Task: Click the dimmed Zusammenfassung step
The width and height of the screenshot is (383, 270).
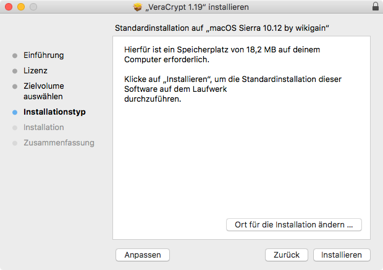Action: (x=59, y=142)
